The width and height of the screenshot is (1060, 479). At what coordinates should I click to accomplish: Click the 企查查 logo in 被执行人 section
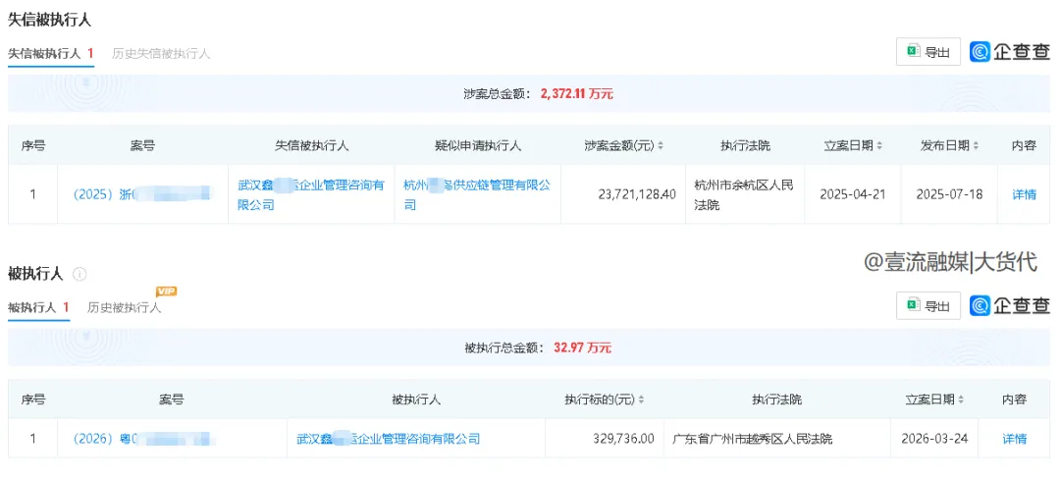[x=1010, y=305]
